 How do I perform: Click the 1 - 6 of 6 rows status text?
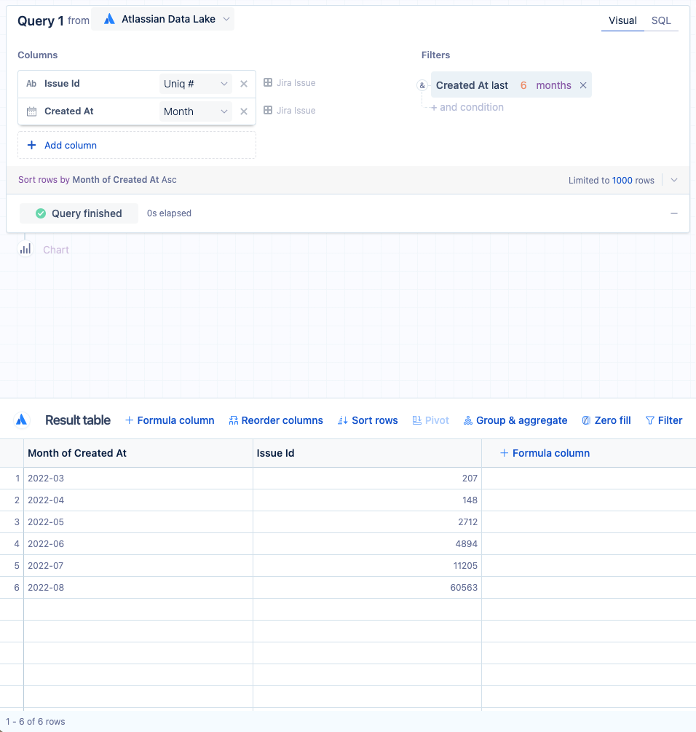[x=36, y=722]
